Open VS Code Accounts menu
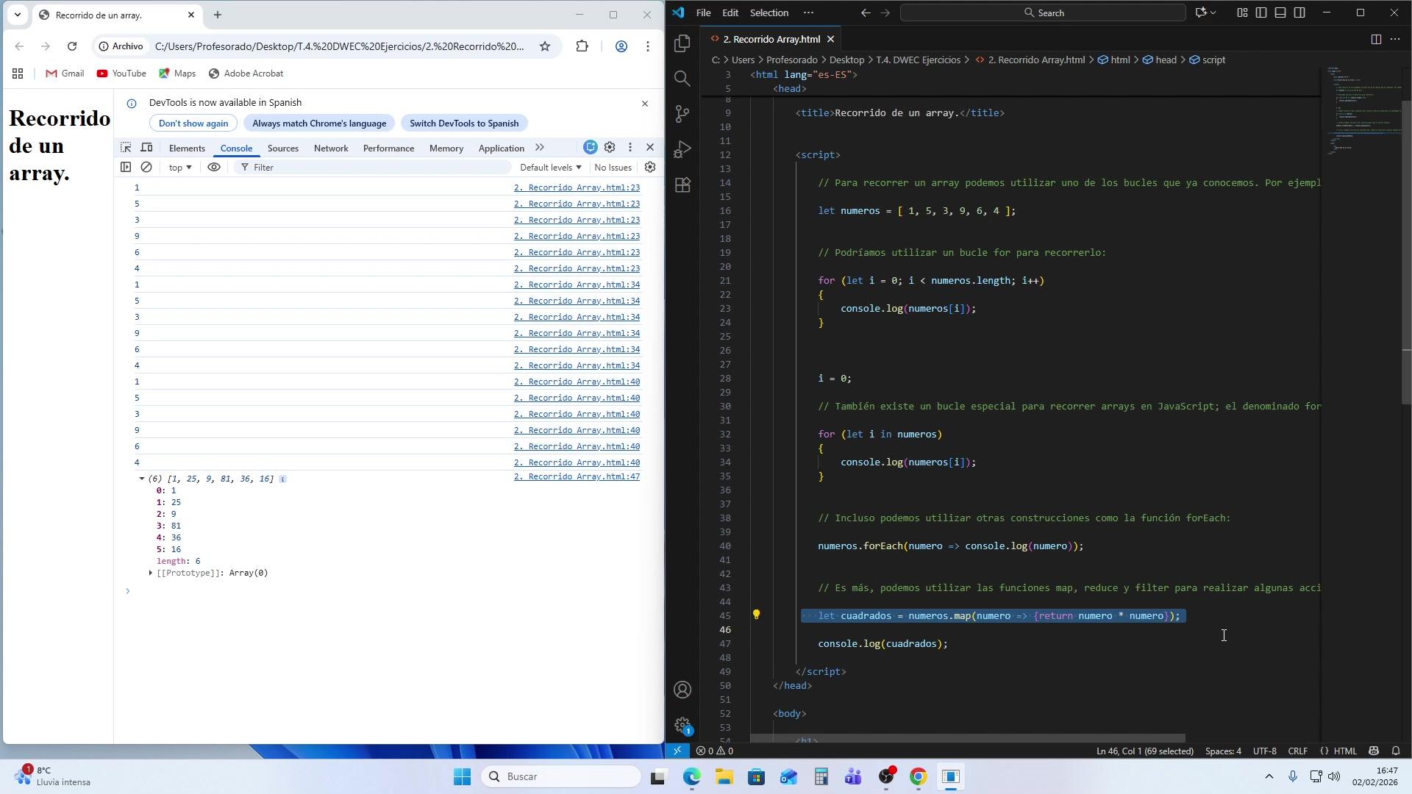The width and height of the screenshot is (1412, 794). pyautogui.click(x=682, y=690)
